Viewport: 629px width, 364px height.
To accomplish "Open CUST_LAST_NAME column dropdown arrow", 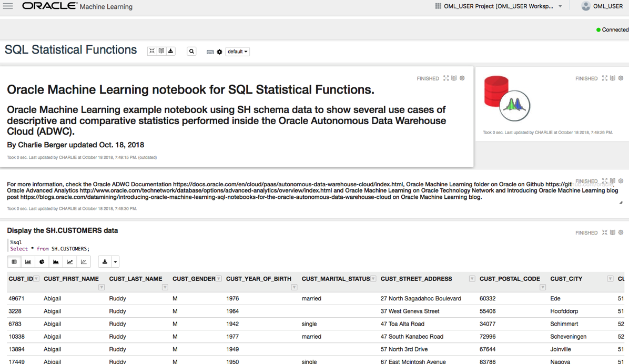I will tap(165, 287).
